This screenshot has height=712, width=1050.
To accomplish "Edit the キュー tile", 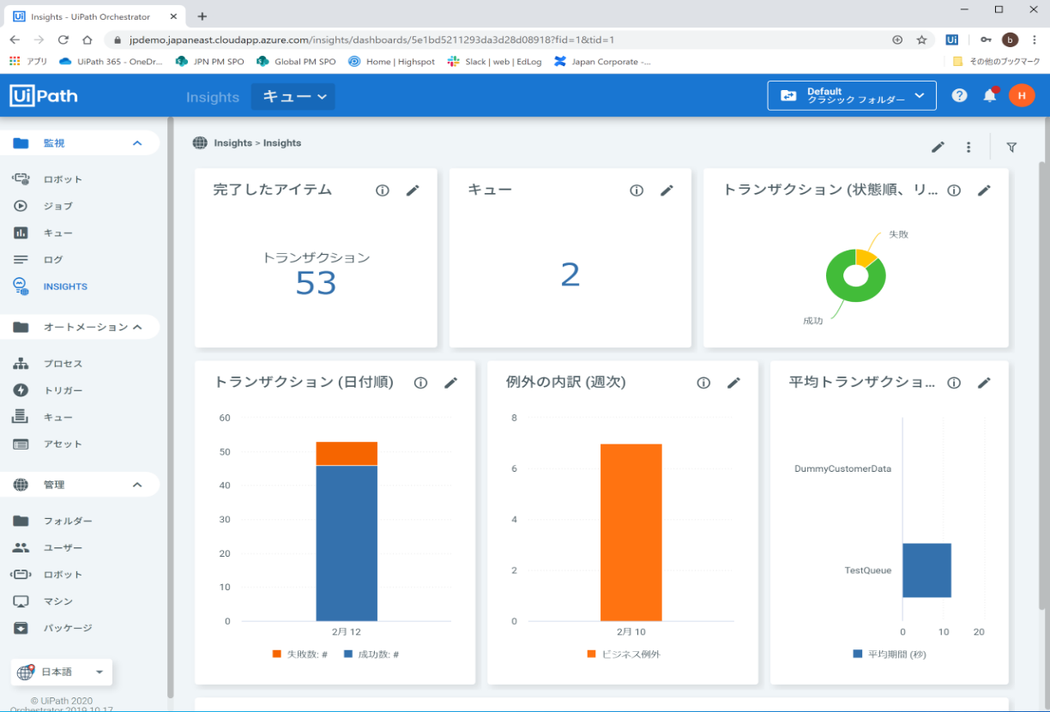I will click(667, 190).
